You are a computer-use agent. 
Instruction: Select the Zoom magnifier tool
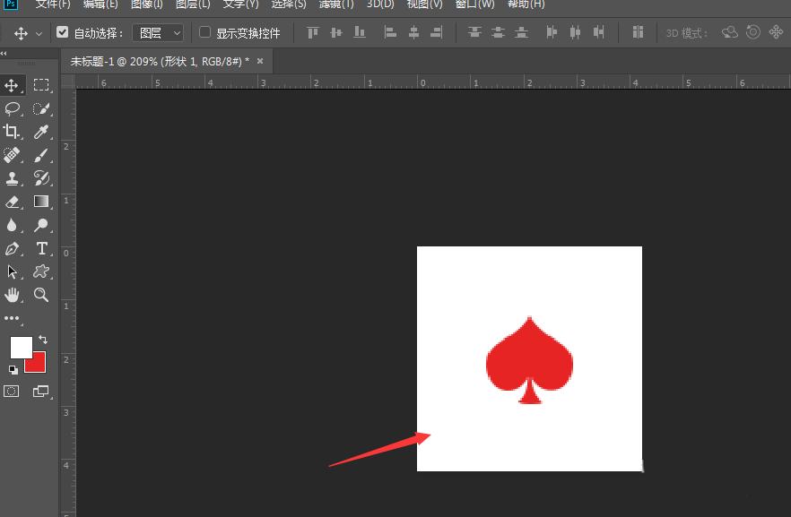click(x=41, y=295)
